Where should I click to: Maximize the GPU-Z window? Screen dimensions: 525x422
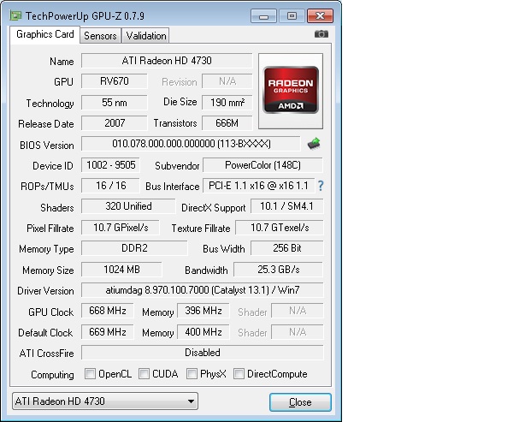pos(292,16)
